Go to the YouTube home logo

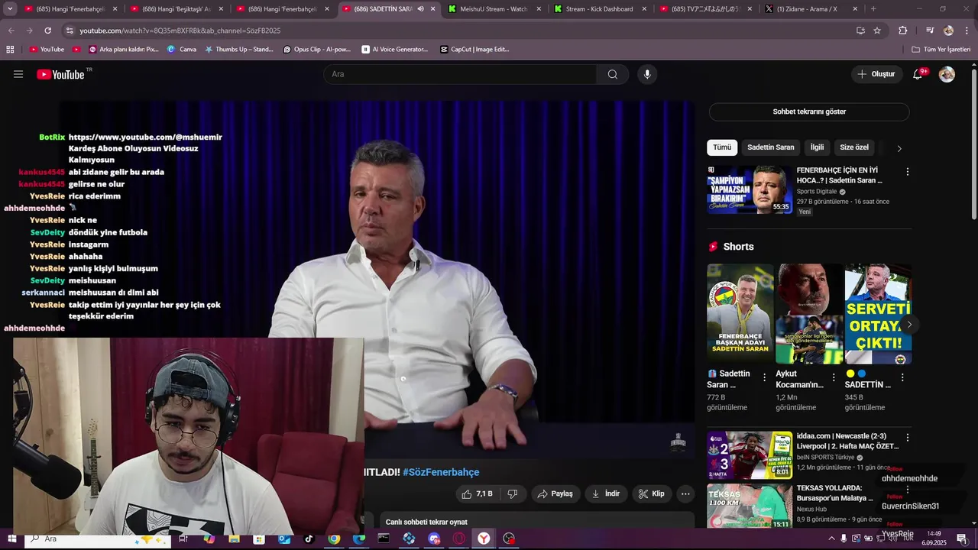click(x=60, y=74)
